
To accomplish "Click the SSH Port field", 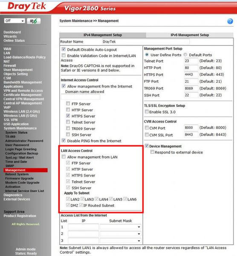I will (x=191, y=95).
